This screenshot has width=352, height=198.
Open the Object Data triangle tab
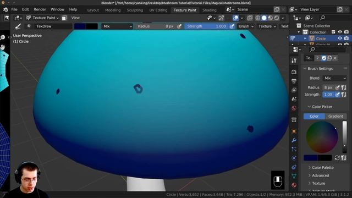[x=294, y=176]
